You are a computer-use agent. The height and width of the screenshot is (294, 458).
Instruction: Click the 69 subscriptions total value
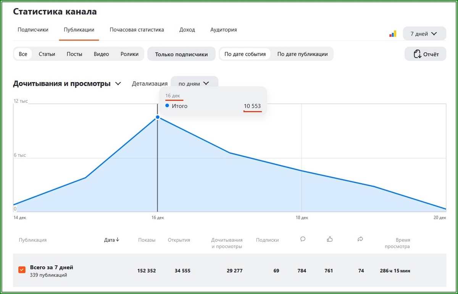click(x=276, y=271)
